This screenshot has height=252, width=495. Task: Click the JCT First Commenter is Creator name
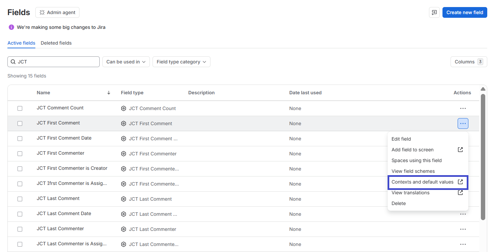[72, 168]
